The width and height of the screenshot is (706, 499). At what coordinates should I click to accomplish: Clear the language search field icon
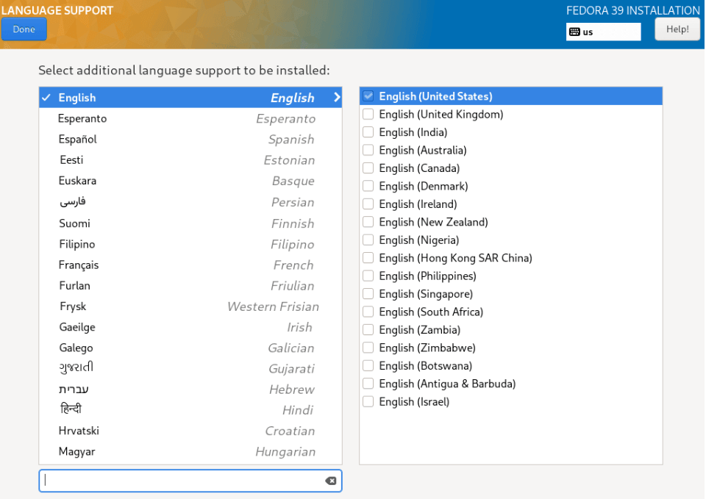[330, 481]
